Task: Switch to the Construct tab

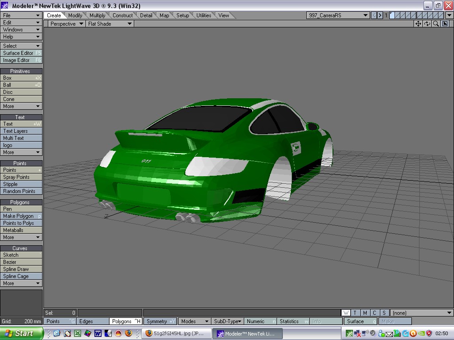Action: tap(122, 15)
